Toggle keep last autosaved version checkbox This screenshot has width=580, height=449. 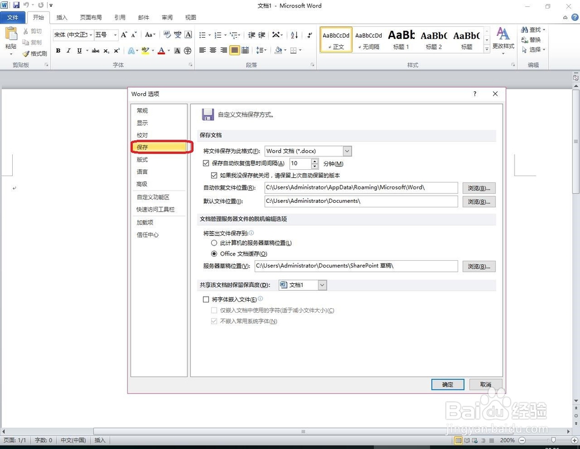[214, 175]
